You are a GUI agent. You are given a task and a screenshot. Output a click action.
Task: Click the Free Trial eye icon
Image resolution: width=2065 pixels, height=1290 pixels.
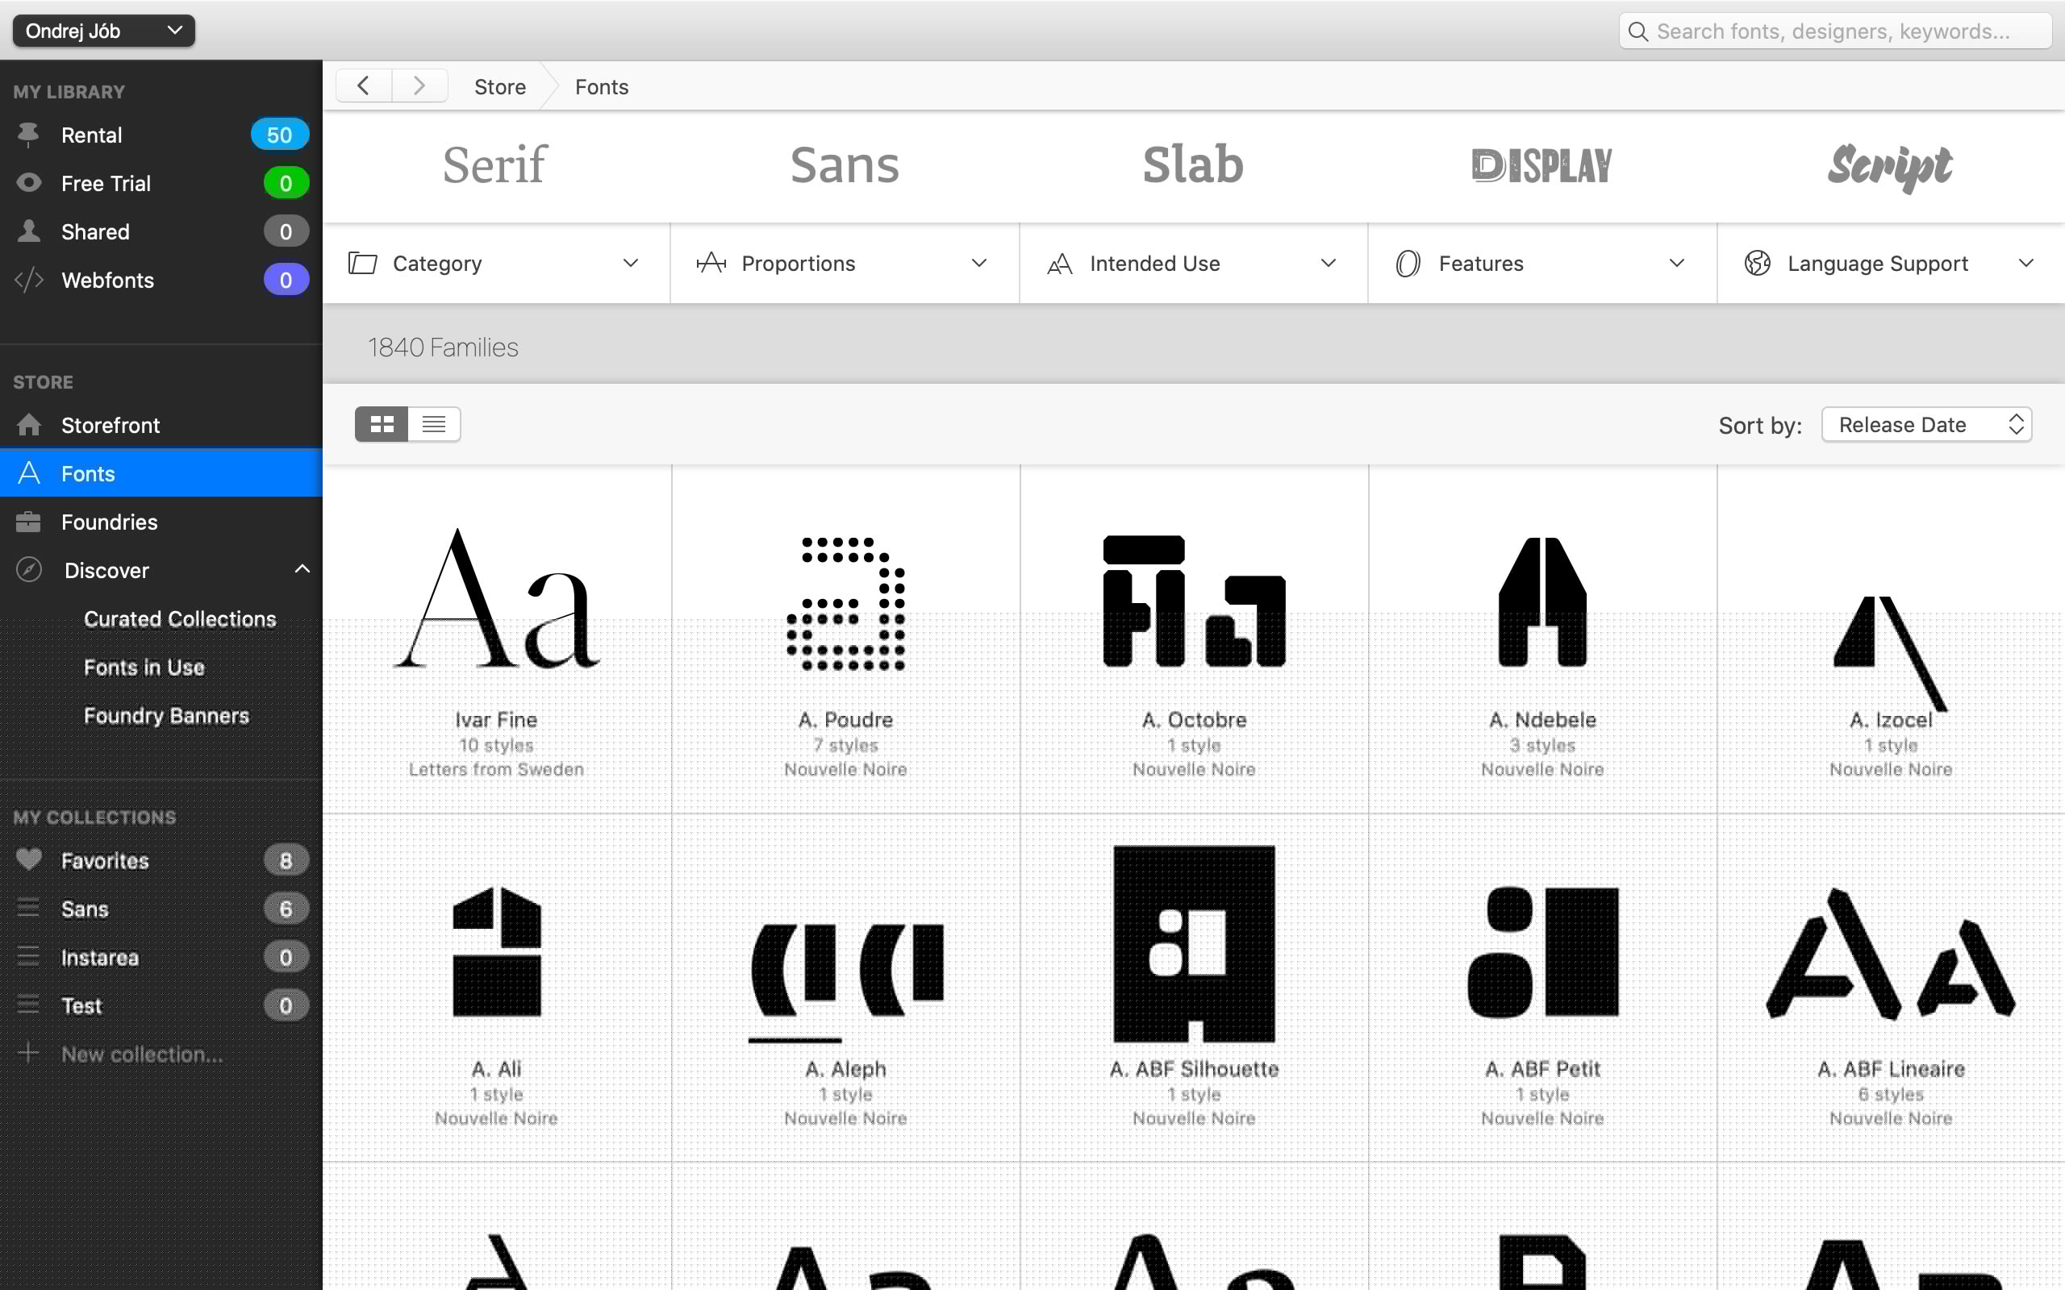point(28,182)
